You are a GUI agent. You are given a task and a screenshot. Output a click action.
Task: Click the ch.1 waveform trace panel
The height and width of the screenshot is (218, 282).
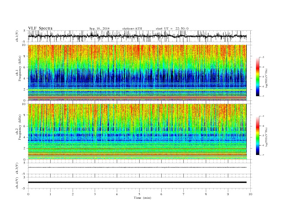pyautogui.click(x=140, y=36)
